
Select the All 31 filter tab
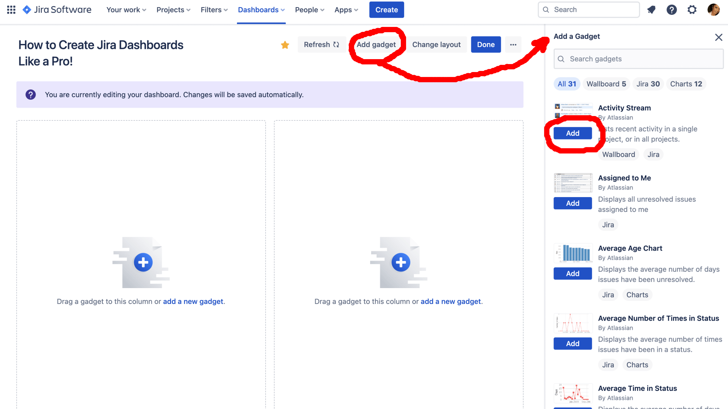(567, 84)
